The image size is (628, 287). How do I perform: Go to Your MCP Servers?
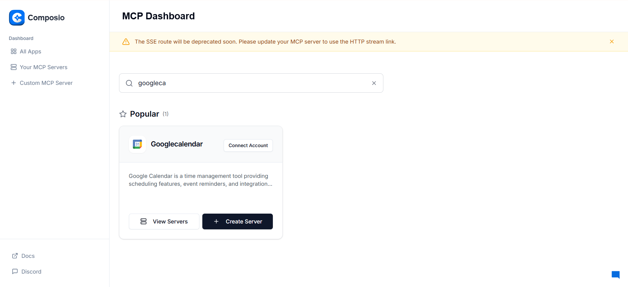point(43,67)
